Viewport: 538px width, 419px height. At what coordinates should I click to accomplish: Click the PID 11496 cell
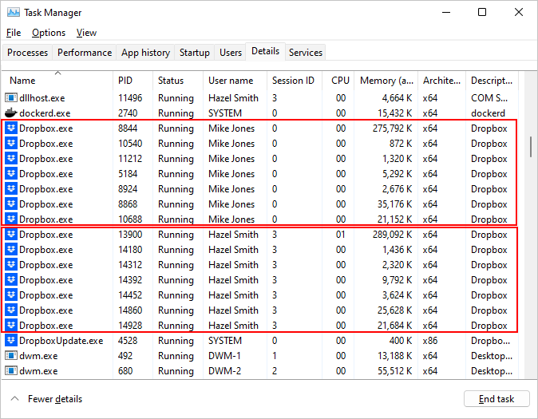[130, 98]
